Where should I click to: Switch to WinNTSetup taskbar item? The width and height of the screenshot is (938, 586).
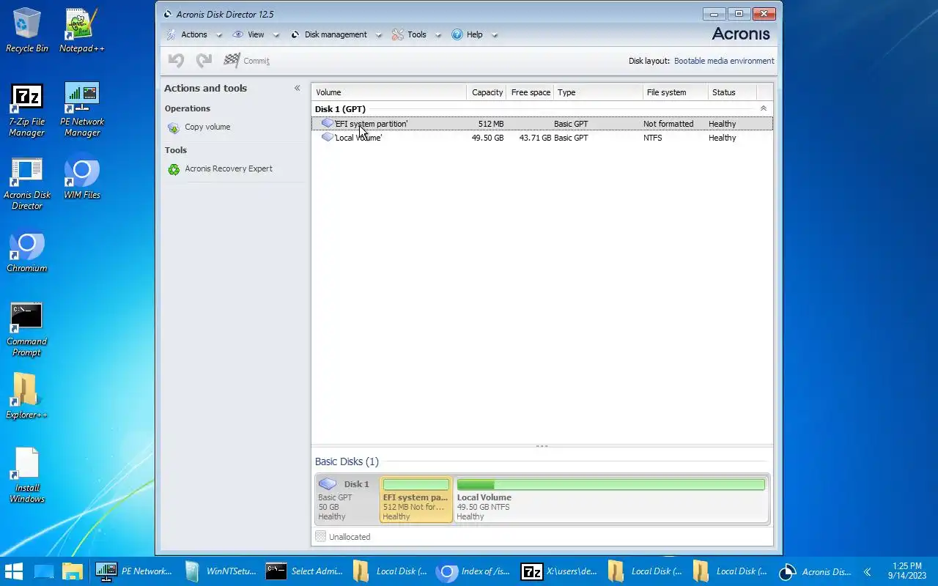coord(220,571)
